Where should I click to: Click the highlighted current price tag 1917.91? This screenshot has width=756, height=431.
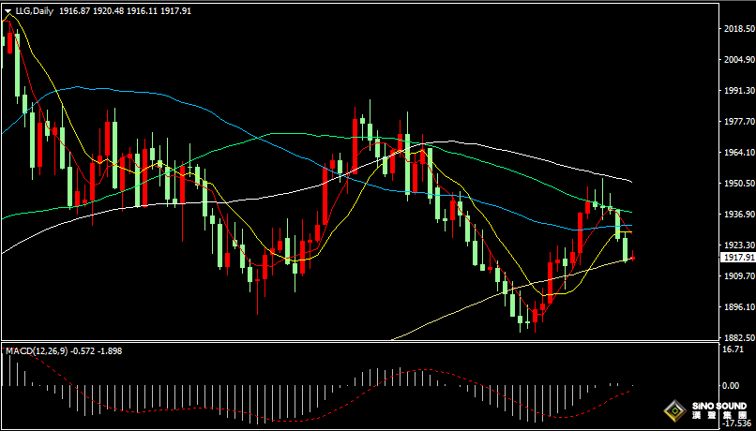point(736,258)
